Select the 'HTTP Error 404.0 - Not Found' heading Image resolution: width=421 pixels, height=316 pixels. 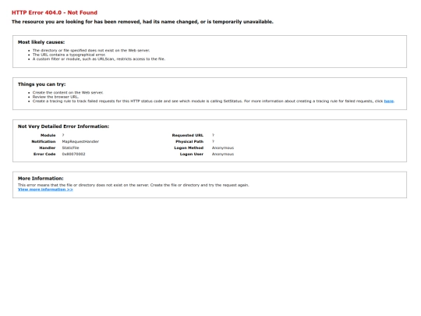point(55,12)
